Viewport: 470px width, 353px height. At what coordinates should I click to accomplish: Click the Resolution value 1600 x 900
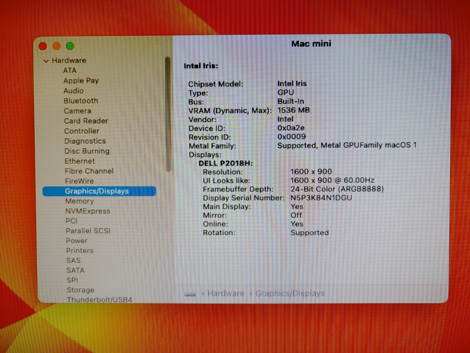coord(311,172)
